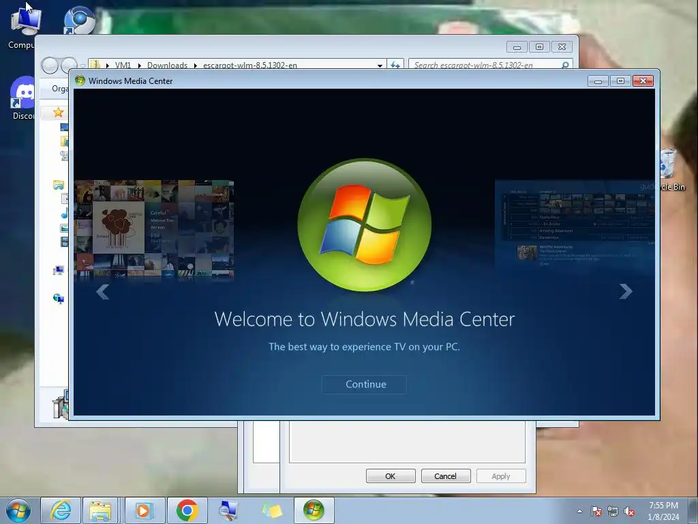Go to previous slide with left arrow
The image size is (698, 524).
(102, 292)
